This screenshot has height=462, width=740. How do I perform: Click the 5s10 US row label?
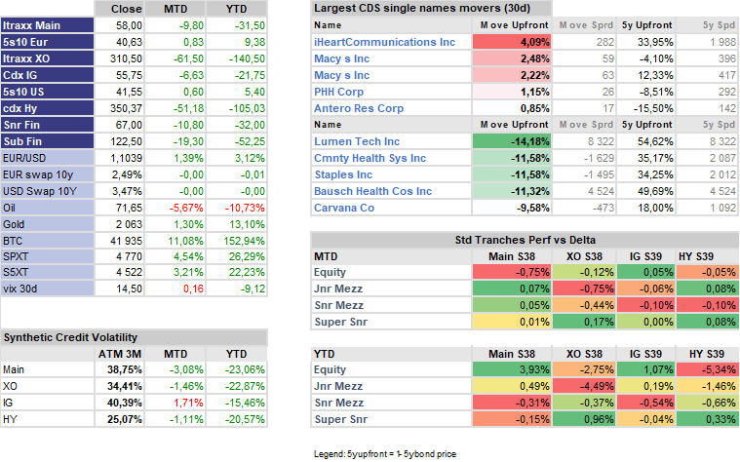tap(47, 92)
